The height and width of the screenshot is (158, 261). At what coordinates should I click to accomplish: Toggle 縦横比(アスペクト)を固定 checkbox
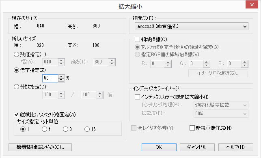coord(16,114)
